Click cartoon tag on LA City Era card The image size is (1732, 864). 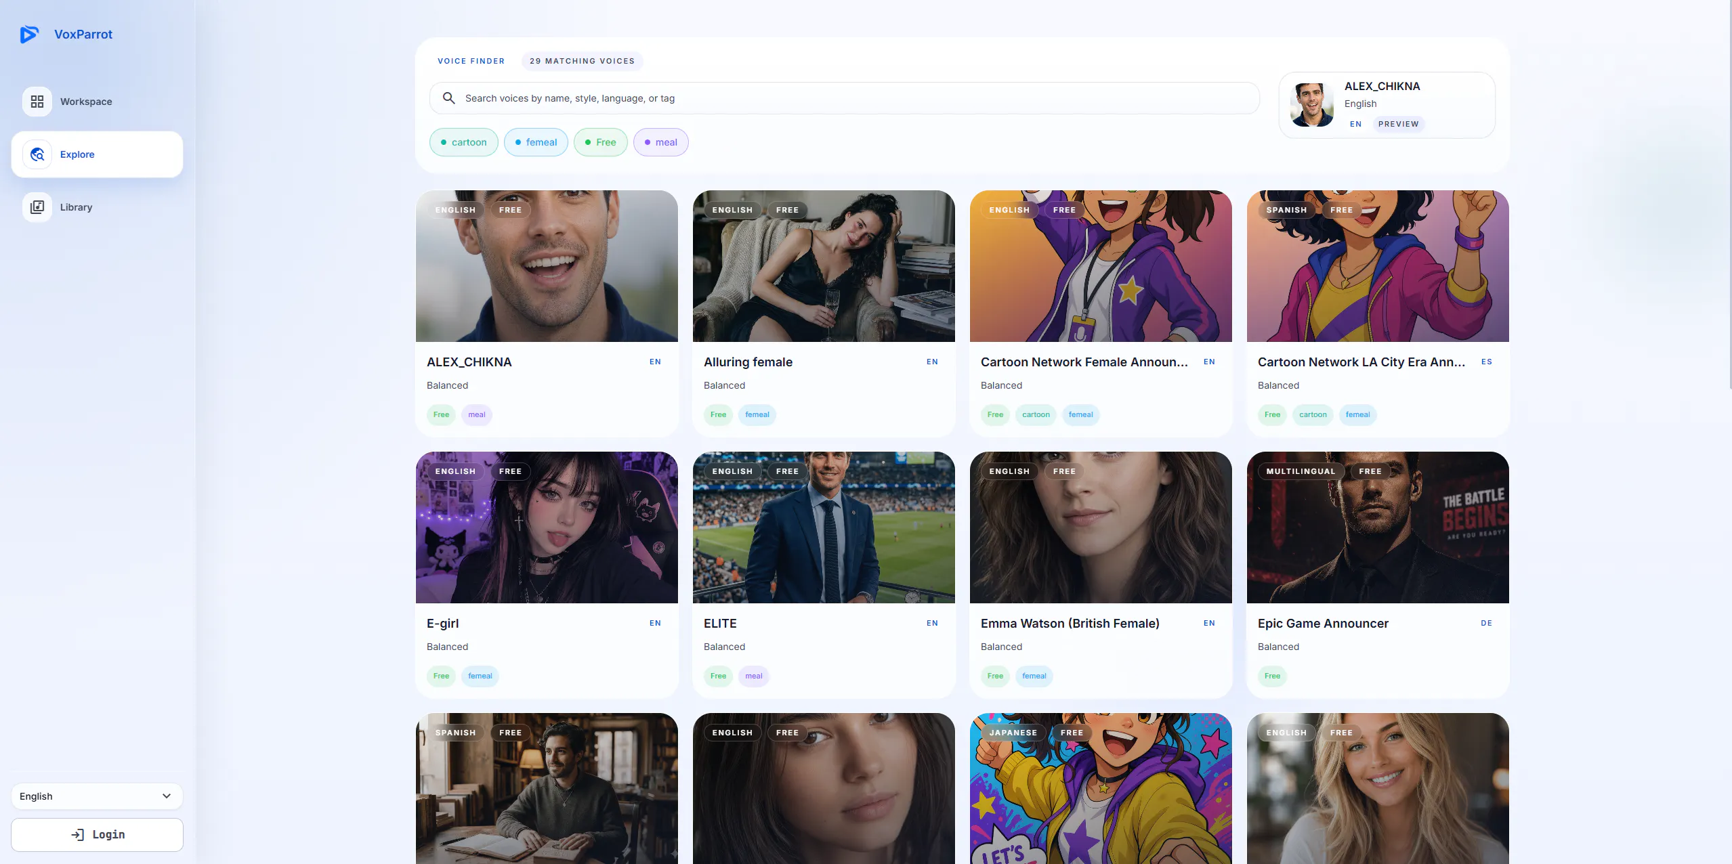[x=1313, y=414]
